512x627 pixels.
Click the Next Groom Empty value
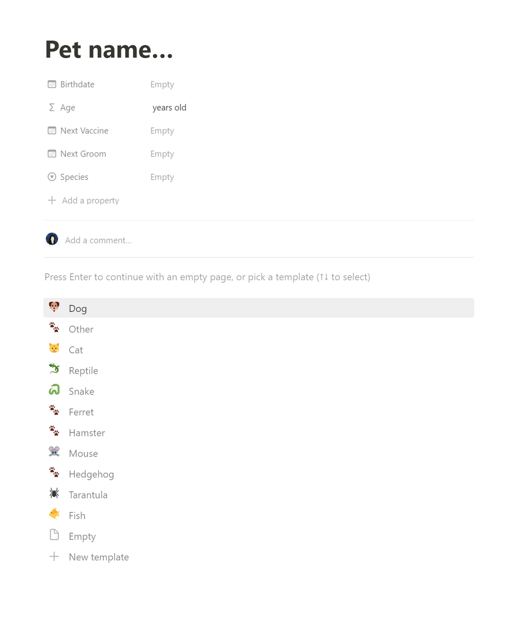(x=162, y=154)
